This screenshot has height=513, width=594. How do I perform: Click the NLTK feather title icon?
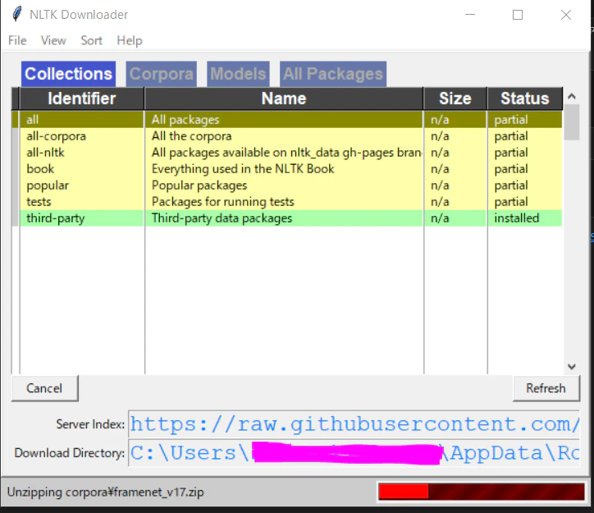pyautogui.click(x=16, y=15)
